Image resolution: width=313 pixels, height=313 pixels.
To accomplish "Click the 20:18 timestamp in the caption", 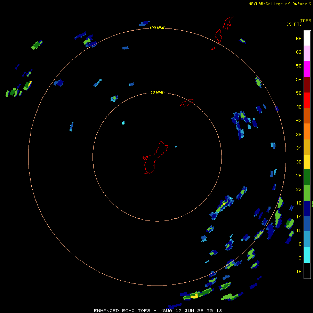I will pos(214,311).
